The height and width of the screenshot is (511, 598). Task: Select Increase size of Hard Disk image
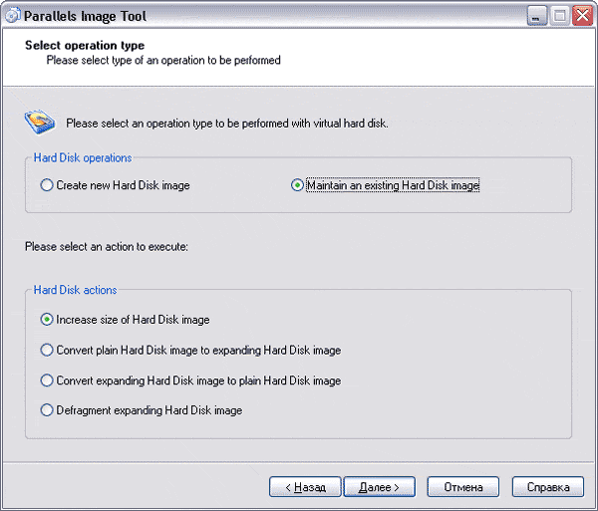pyautogui.click(x=47, y=320)
